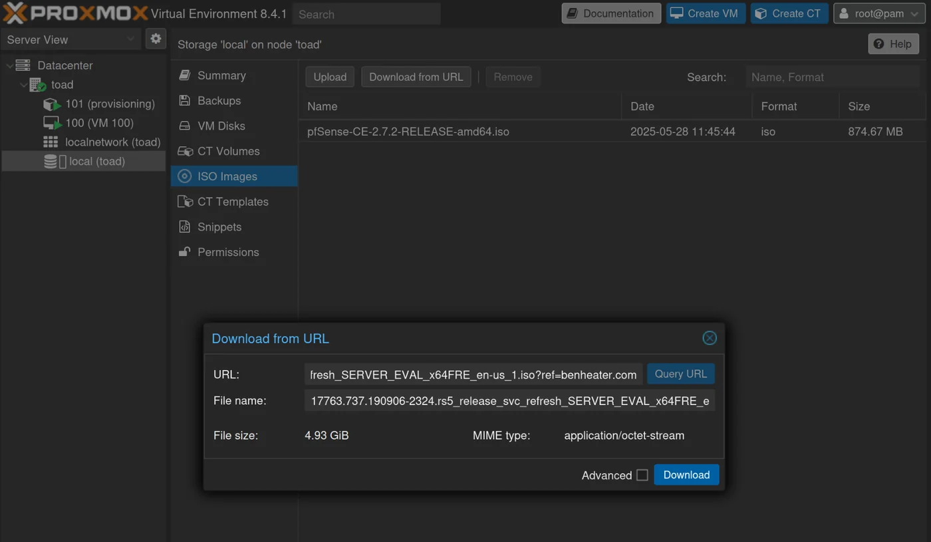Open the Server View dropdown
This screenshot has height=542, width=931.
[x=70, y=40]
